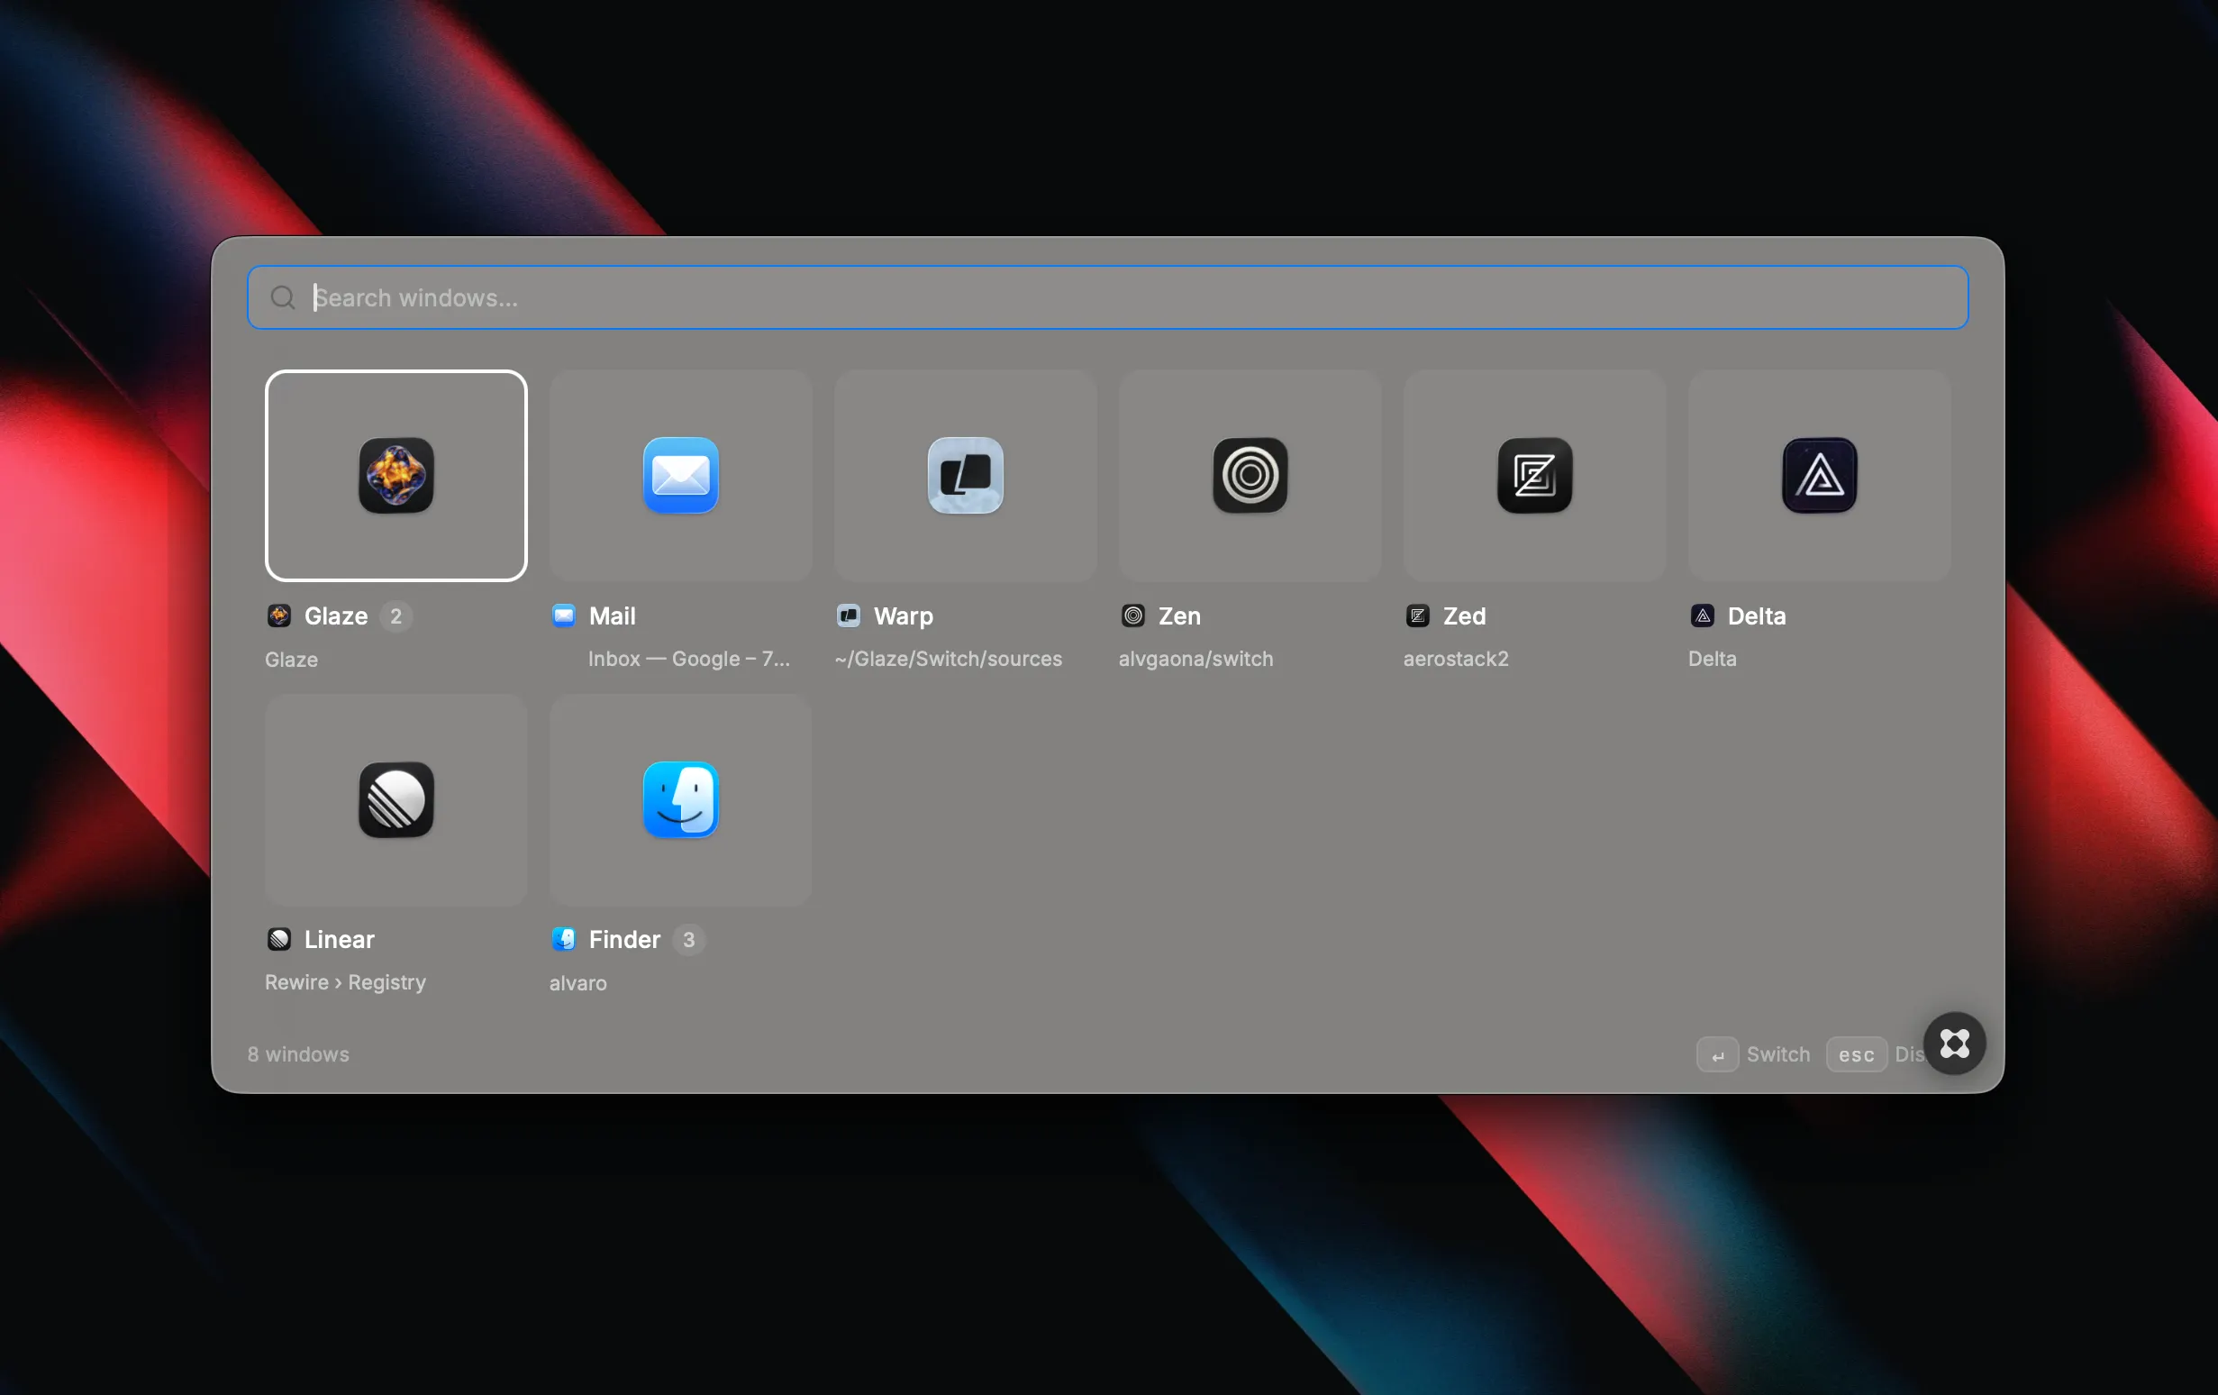Click the 'Rewire › Registry' subtitle

(x=345, y=982)
